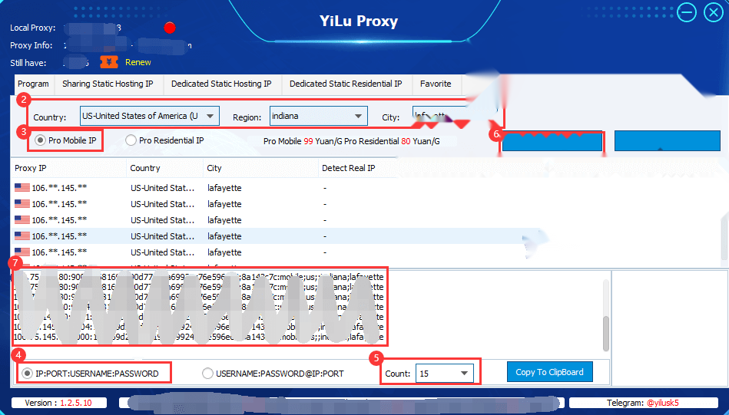Choose IP:PORT:USERNAME:PASSWORD format option
The height and width of the screenshot is (415, 729).
point(28,374)
